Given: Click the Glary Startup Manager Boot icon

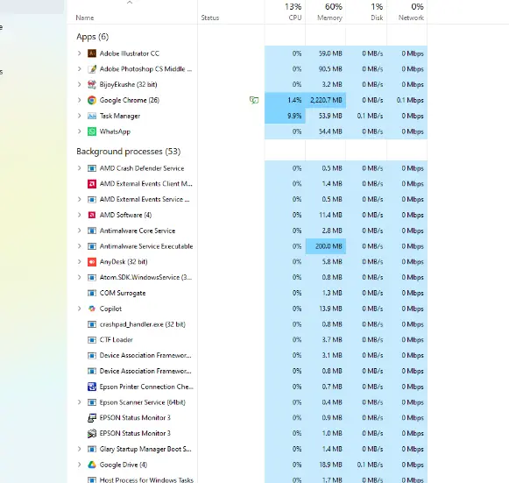Looking at the screenshot, I should click(92, 449).
